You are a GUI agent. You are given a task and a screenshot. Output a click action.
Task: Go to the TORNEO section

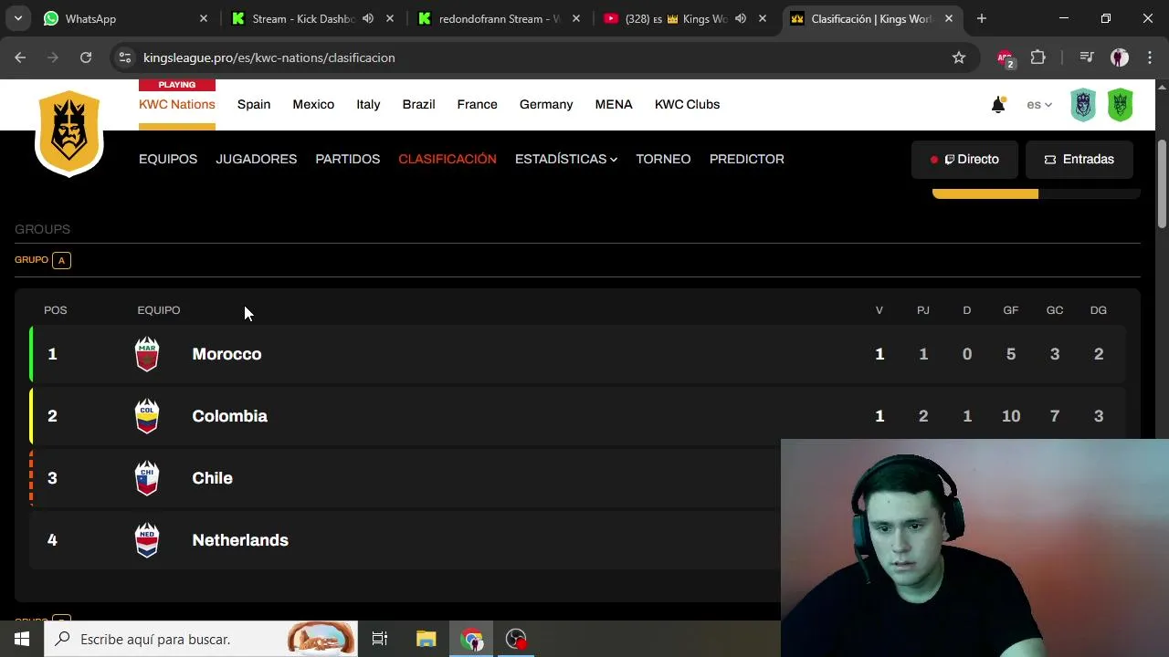pyautogui.click(x=663, y=159)
